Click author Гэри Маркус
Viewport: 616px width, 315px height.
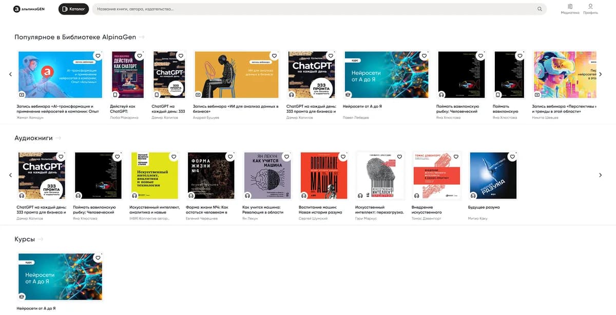click(366, 219)
